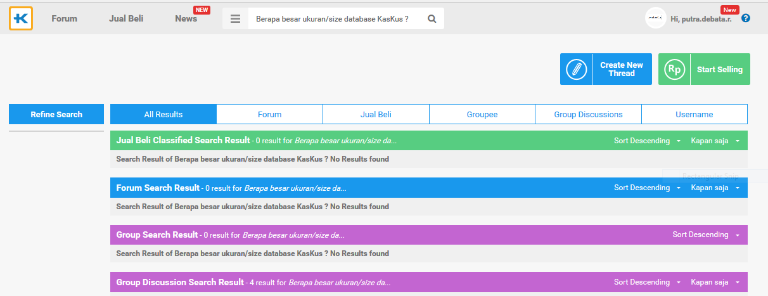The width and height of the screenshot is (768, 296).
Task: Select the All Results tab
Action: coord(163,114)
